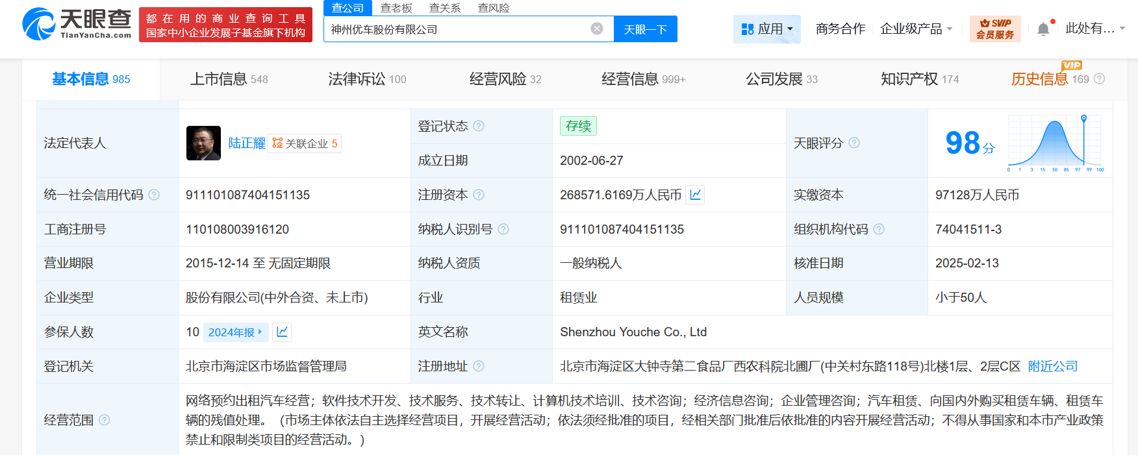Open the SVIP 会员服务 badge

[x=994, y=29]
